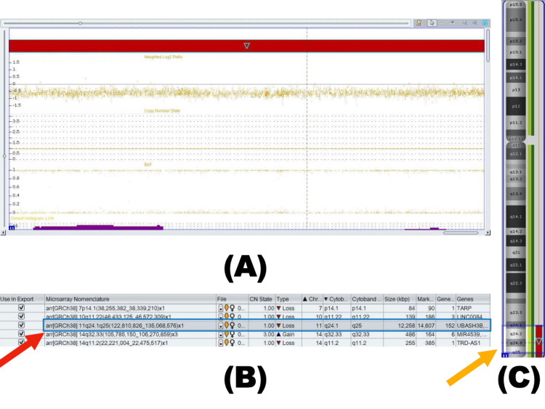545x409 pixels.
Task: Click the Genes column header
Action: pos(473,299)
